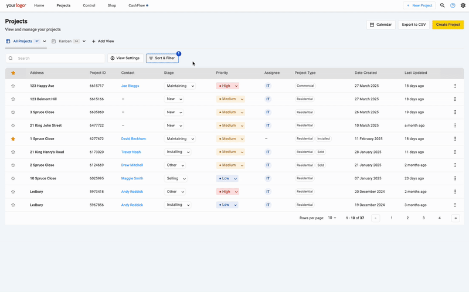Go to next page arrow in pagination
Image resolution: width=469 pixels, height=292 pixels.
(456, 218)
